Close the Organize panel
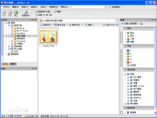The image size is (157, 118). pyautogui.click(x=155, y=20)
